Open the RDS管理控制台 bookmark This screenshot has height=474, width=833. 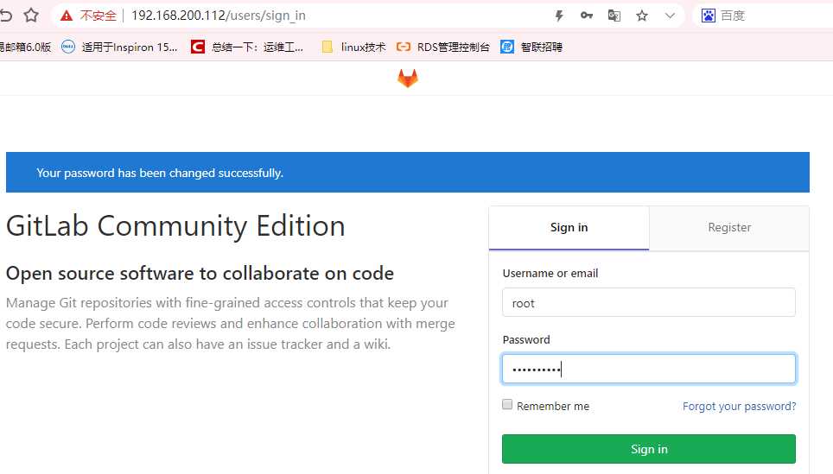coord(443,47)
